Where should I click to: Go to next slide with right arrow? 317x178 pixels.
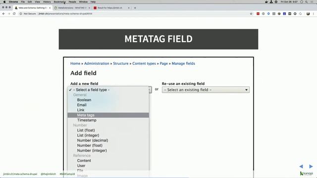coord(311,166)
